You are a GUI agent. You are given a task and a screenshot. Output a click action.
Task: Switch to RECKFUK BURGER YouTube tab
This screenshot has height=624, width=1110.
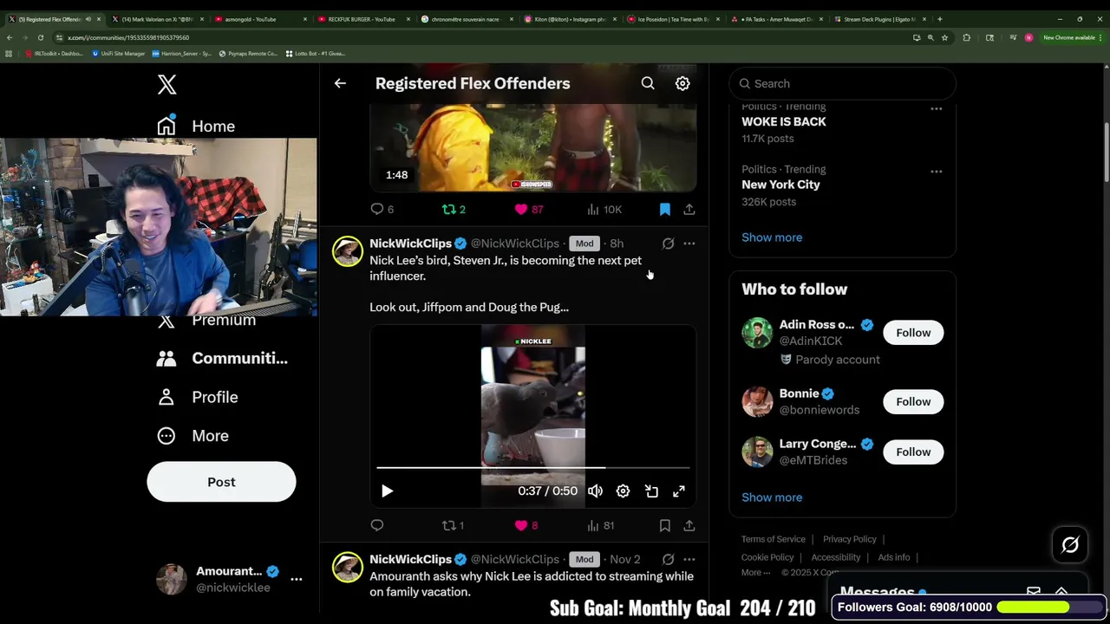click(362, 19)
